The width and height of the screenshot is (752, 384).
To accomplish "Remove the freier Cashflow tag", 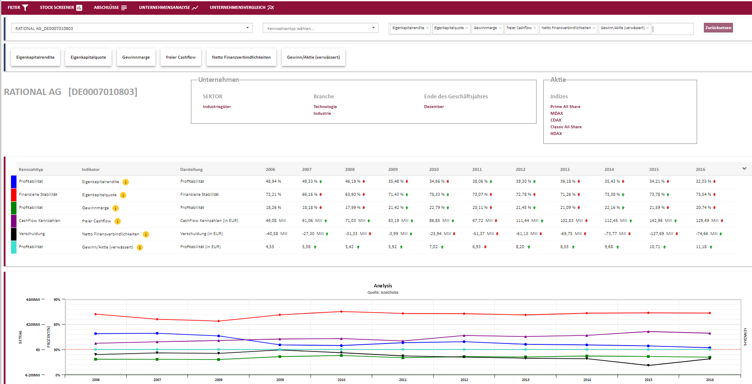I will [x=535, y=28].
